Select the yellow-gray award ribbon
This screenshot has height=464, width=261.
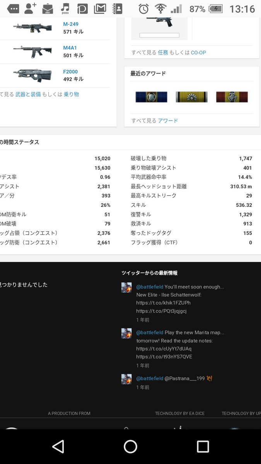coord(191,97)
